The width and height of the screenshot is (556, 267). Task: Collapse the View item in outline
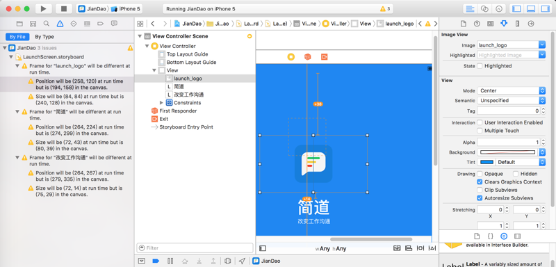tap(154, 70)
